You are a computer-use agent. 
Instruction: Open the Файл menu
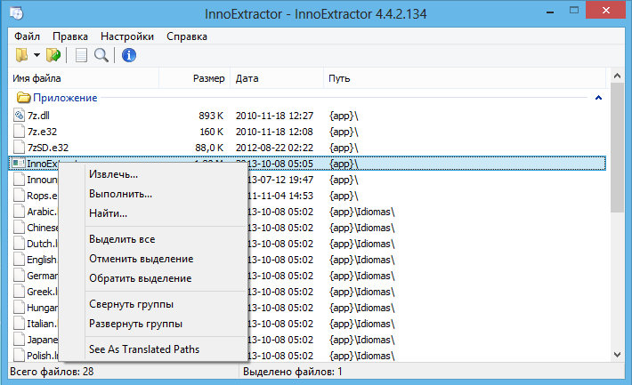click(x=27, y=36)
